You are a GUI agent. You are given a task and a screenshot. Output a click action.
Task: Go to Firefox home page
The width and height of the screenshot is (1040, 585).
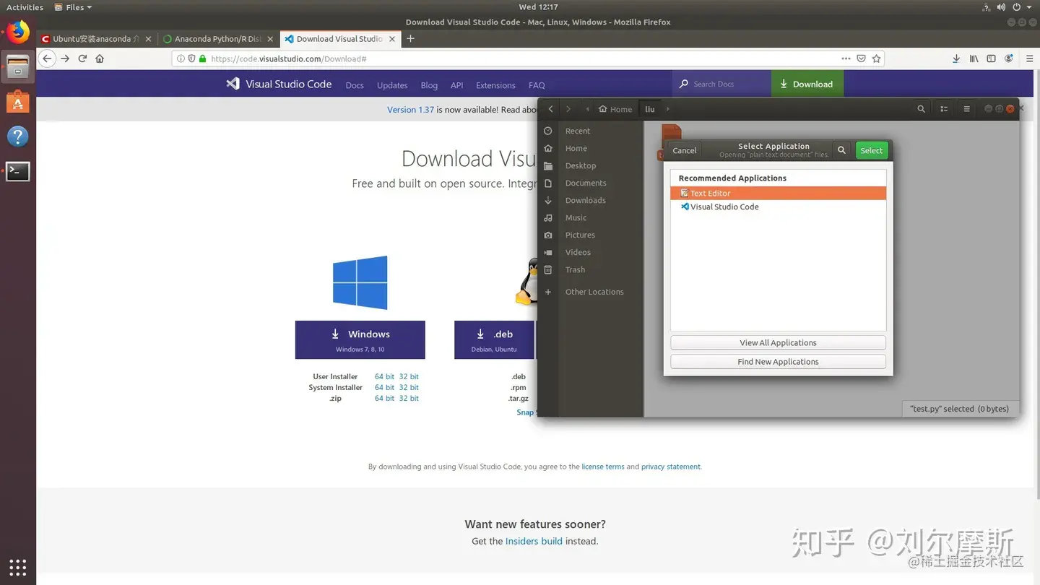point(100,58)
